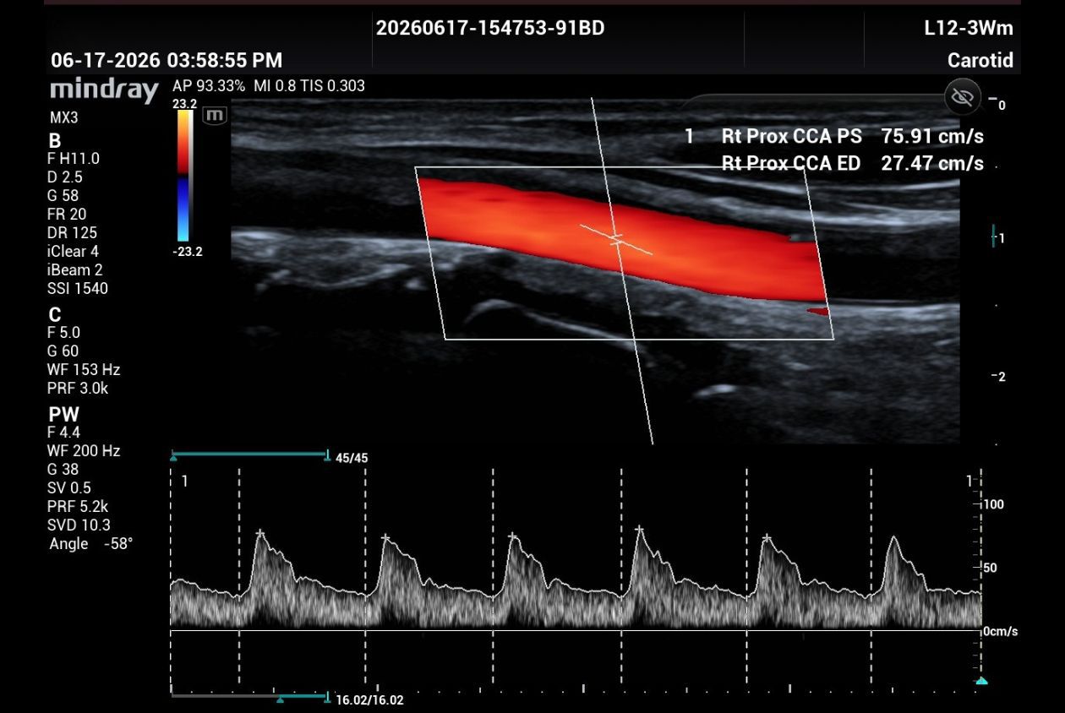
Task: Click the 100 mark on velocity scale
Action: point(994,505)
